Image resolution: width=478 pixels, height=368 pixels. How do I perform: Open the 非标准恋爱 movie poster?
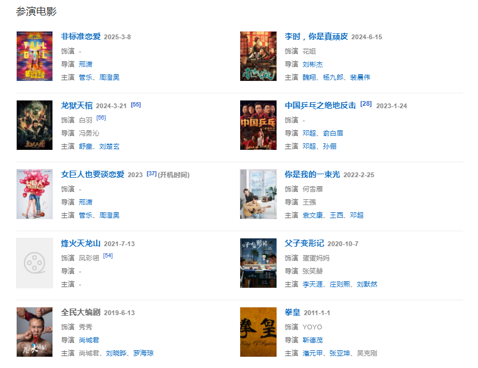[x=35, y=56]
